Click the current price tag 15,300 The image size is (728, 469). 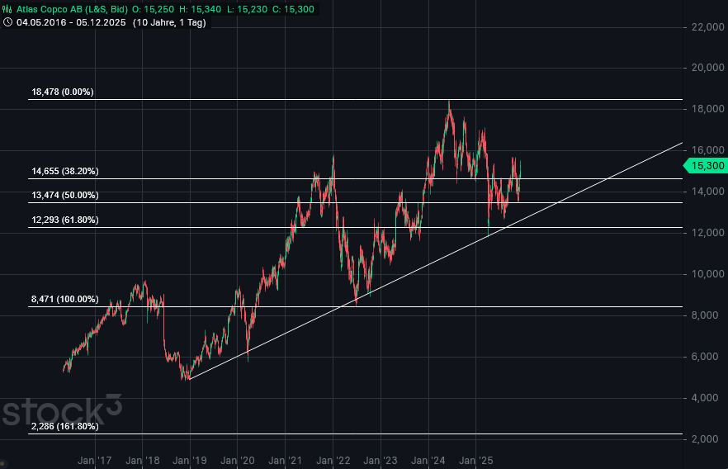coord(707,166)
